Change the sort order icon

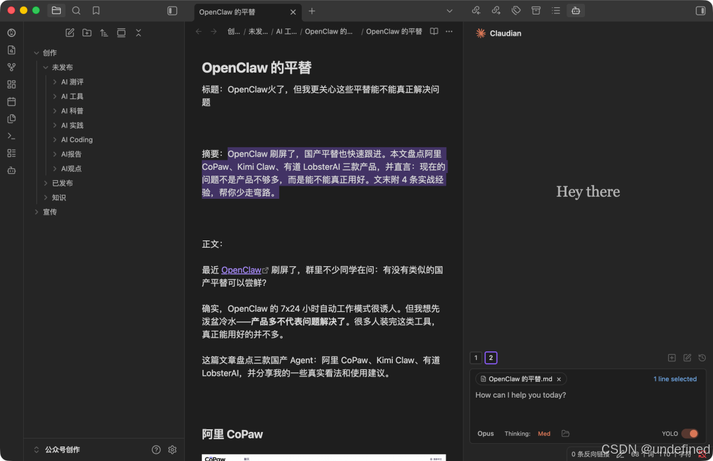coord(104,33)
